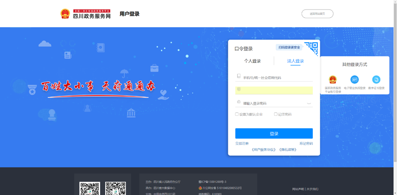Open the 《用户服务协议》 link
397x195 pixels.
point(264,150)
